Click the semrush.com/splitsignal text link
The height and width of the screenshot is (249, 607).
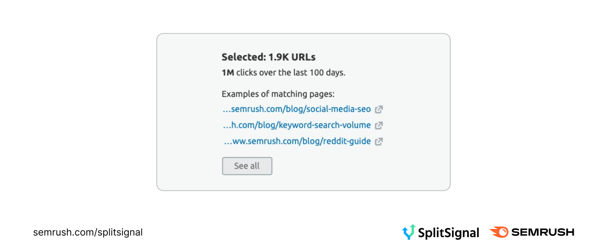[x=88, y=232]
